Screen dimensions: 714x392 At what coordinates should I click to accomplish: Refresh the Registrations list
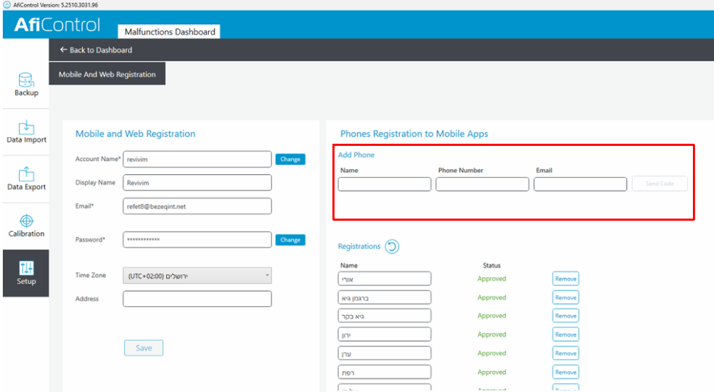tap(392, 247)
